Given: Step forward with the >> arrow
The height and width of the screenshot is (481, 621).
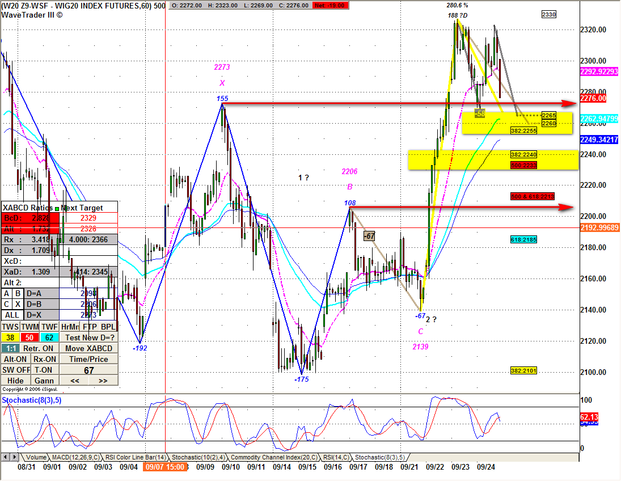Looking at the screenshot, I should point(103,381).
